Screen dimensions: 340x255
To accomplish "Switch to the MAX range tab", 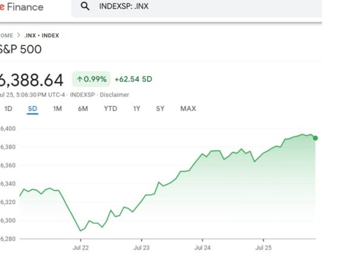I will tap(188, 109).
